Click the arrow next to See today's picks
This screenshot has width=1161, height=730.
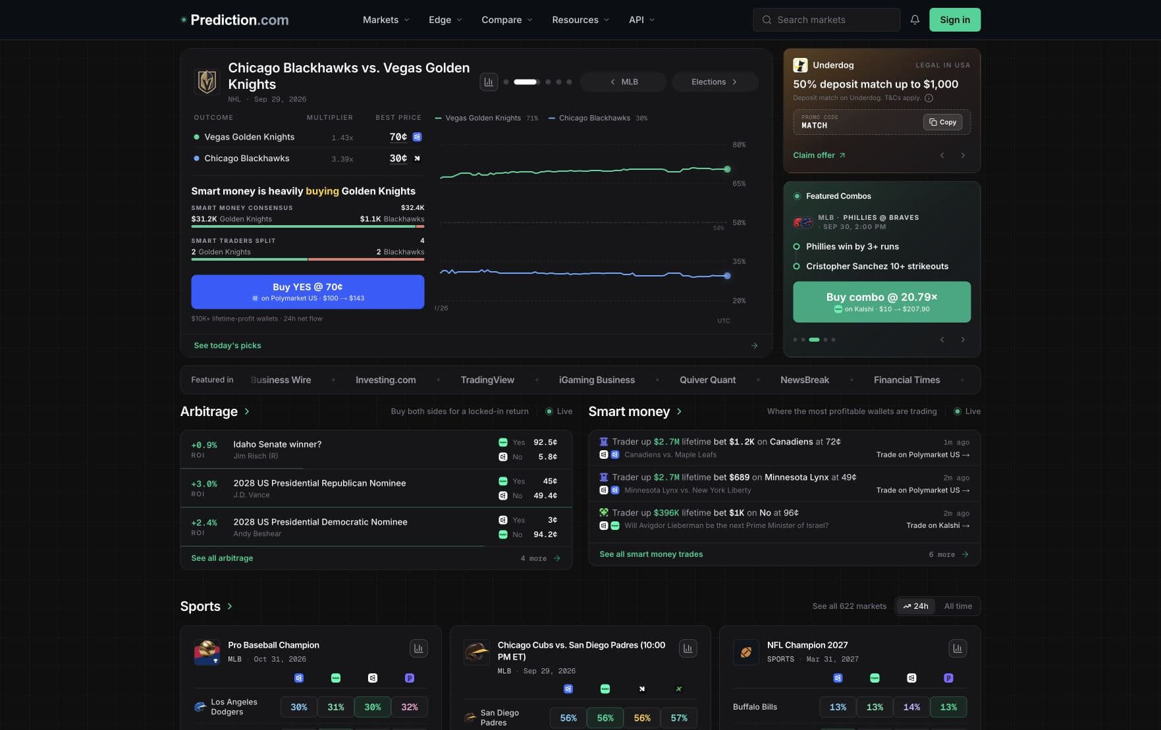click(754, 346)
